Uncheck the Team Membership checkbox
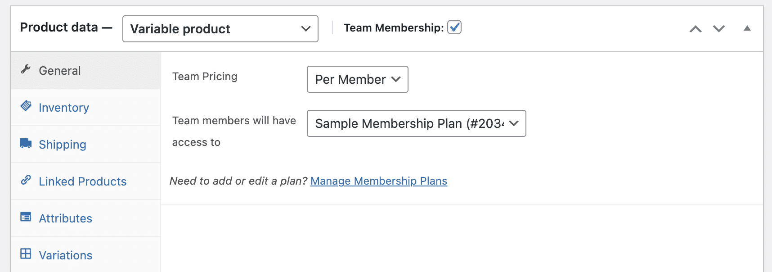The width and height of the screenshot is (772, 272). (454, 27)
